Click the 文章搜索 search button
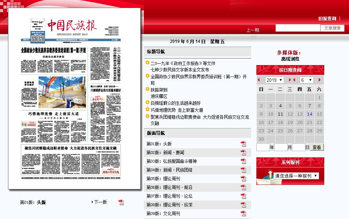Viewport: 349px width, 219px height. pyautogui.click(x=332, y=28)
